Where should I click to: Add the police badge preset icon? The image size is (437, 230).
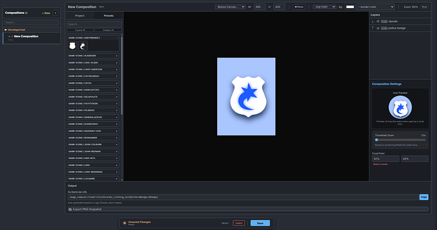[72, 46]
